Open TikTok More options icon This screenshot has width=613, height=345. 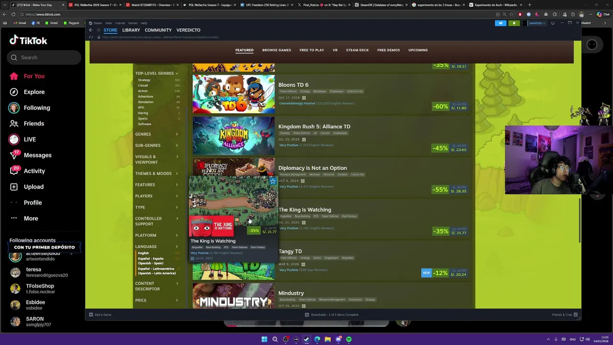14,218
